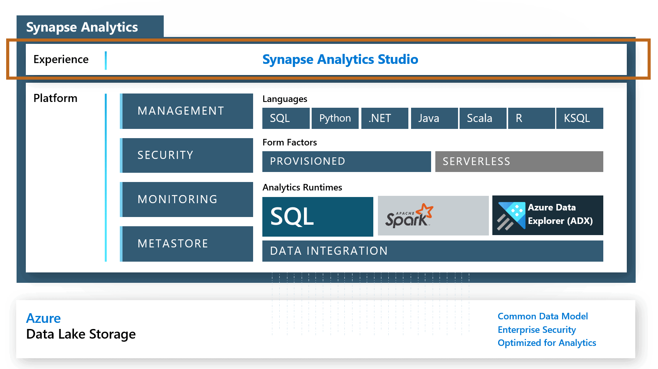Click the Apache Spark logo
Viewport: 658px width, 369px height.
409,216
